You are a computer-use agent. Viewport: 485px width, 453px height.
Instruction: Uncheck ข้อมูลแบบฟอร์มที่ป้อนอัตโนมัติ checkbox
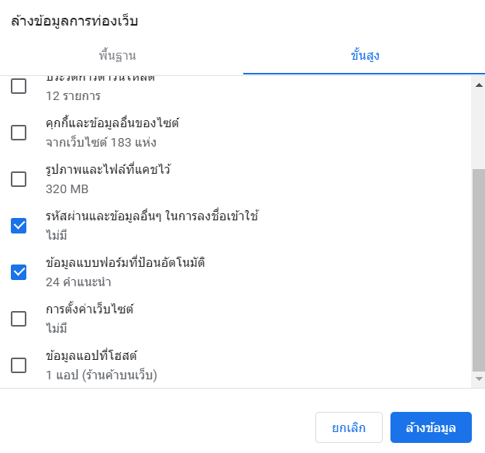(19, 272)
